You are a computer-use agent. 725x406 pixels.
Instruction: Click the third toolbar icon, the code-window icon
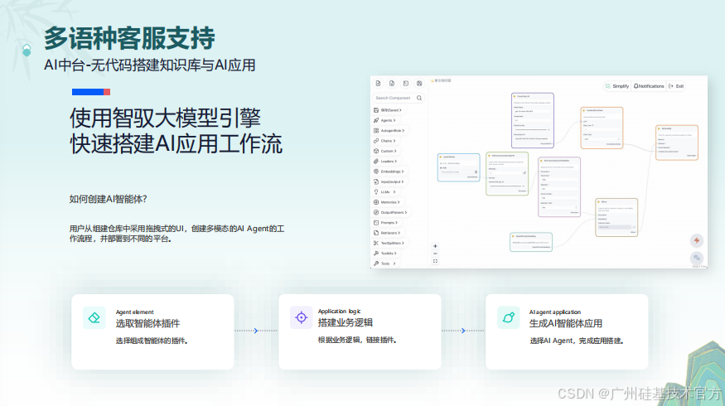405,83
